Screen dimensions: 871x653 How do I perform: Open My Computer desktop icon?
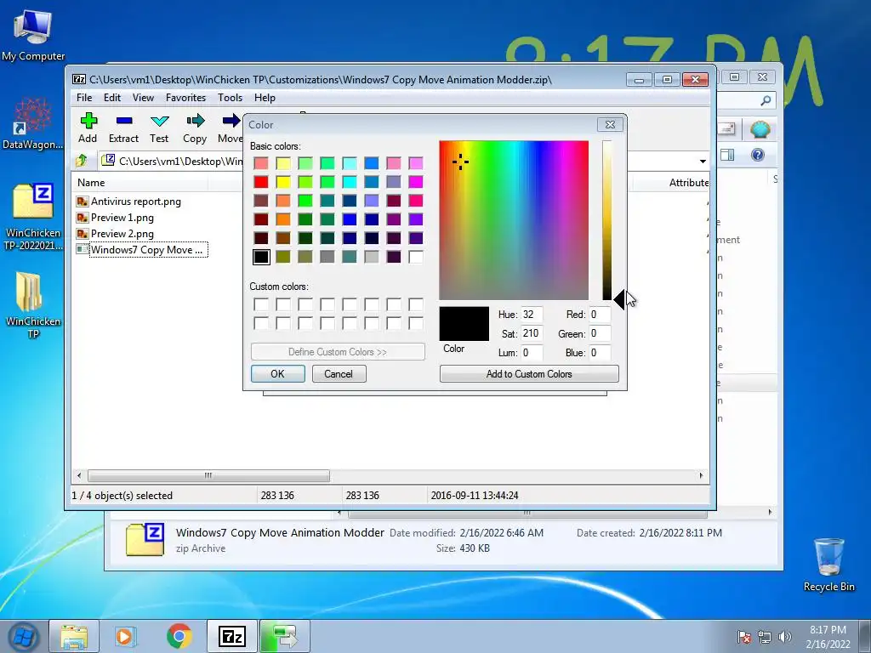point(33,34)
